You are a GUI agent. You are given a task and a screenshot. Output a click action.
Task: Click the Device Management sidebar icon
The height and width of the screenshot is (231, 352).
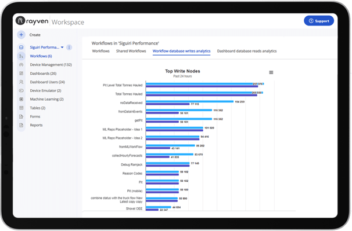coord(21,65)
